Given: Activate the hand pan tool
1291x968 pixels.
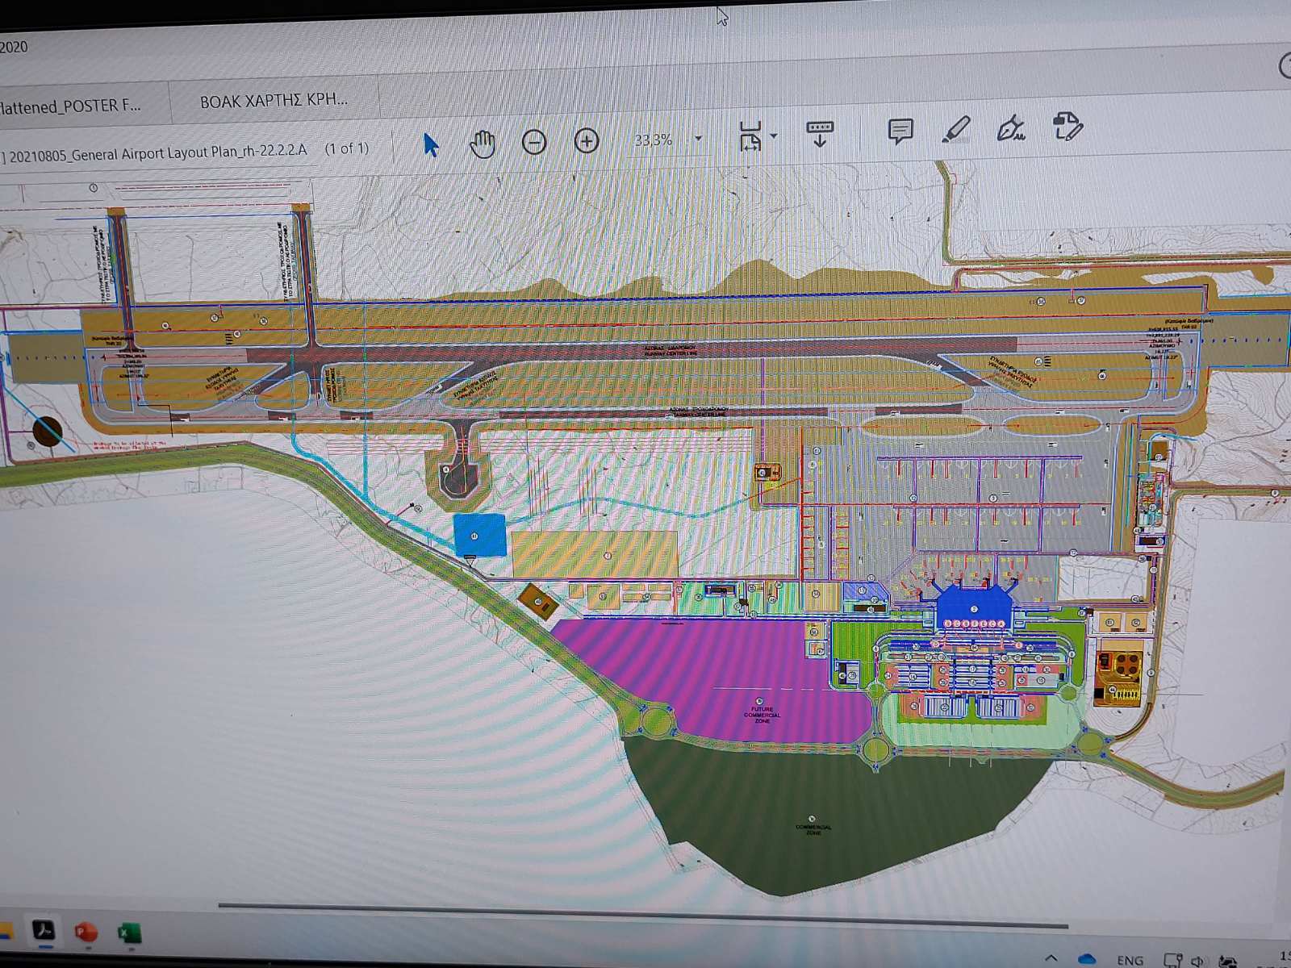Looking at the screenshot, I should pos(483,144).
